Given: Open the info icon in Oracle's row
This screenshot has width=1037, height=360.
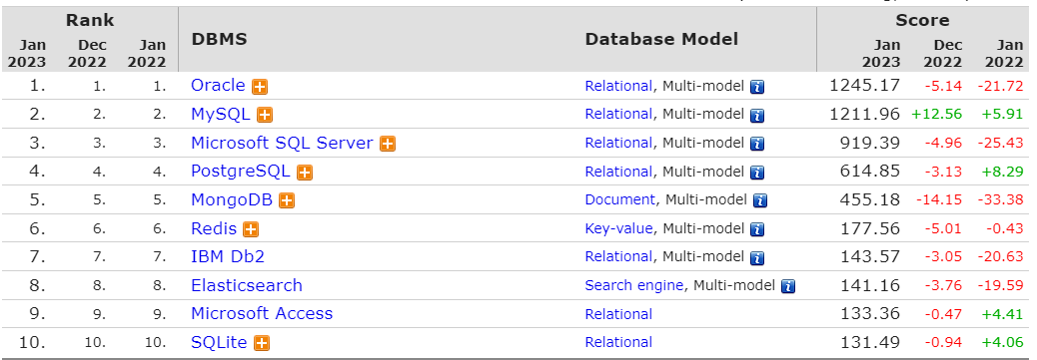Looking at the screenshot, I should pos(757,87).
